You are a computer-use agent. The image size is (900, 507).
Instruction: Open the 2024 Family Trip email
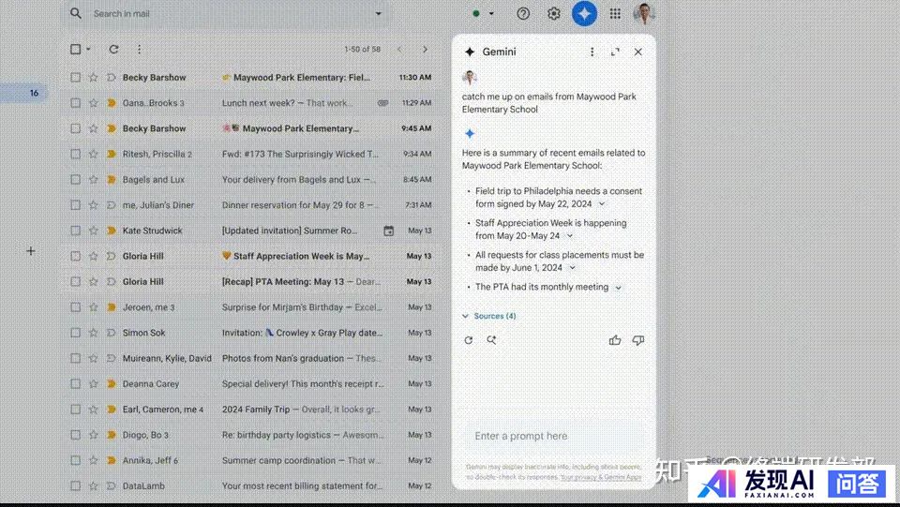(x=250, y=409)
